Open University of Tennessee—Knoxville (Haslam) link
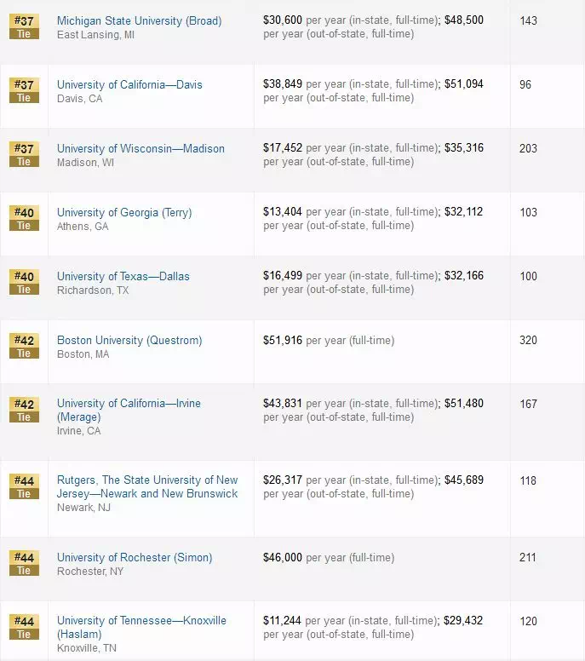Viewport: 585px width, 661px height. coord(141,627)
